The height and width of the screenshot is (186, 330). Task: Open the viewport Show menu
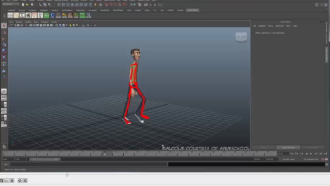coord(36,22)
